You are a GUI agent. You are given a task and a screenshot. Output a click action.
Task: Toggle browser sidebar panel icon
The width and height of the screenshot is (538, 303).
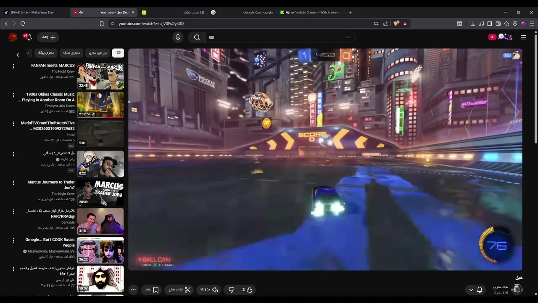(x=490, y=24)
